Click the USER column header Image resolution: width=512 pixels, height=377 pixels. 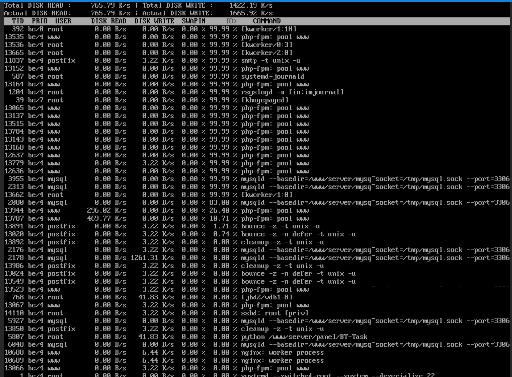click(63, 21)
